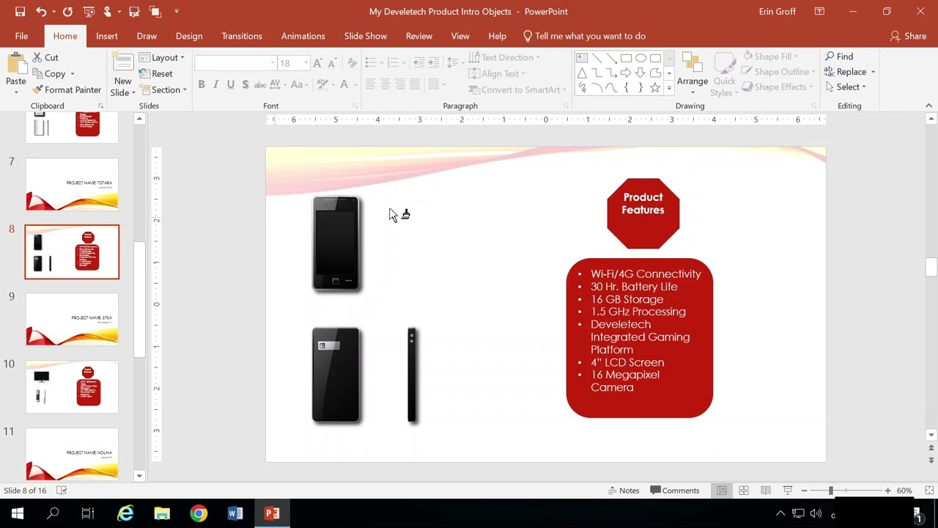
Task: Open the Comments pane button
Action: pyautogui.click(x=675, y=491)
